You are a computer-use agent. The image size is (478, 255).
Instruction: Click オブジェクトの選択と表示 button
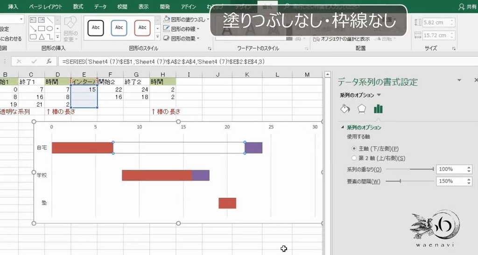pos(341,39)
